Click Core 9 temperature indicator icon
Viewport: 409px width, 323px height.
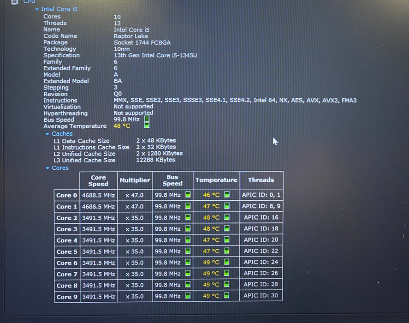227,296
